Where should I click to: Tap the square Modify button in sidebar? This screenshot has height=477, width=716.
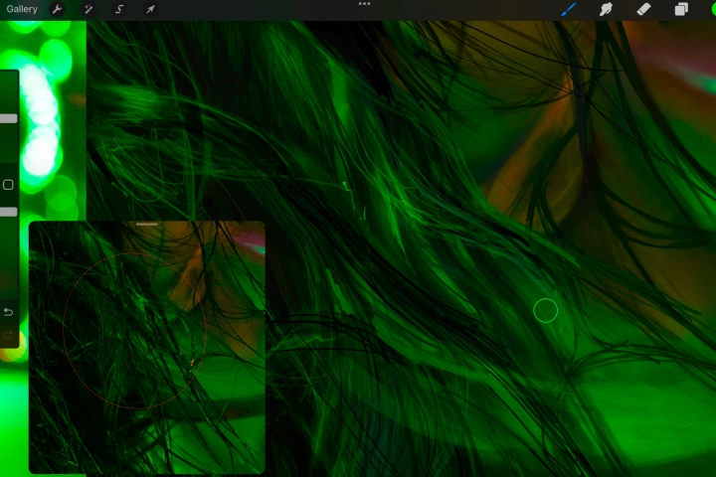pos(8,185)
